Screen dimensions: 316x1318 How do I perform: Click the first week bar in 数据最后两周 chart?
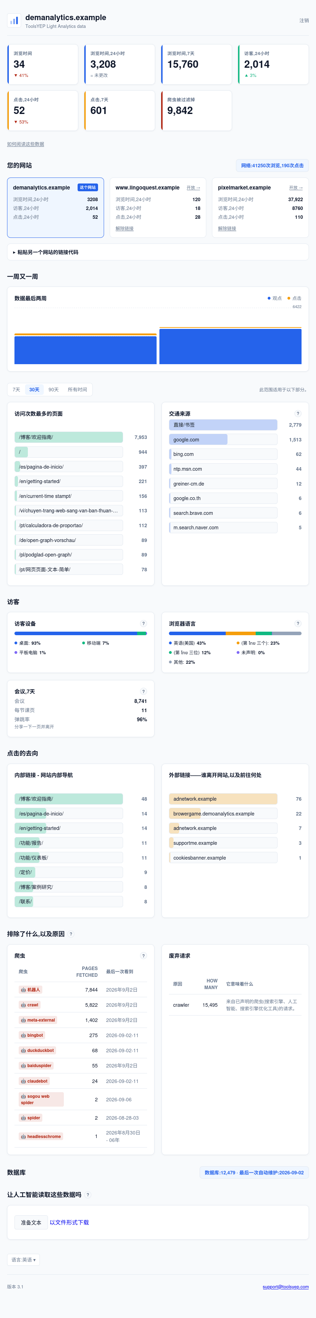coord(85,349)
